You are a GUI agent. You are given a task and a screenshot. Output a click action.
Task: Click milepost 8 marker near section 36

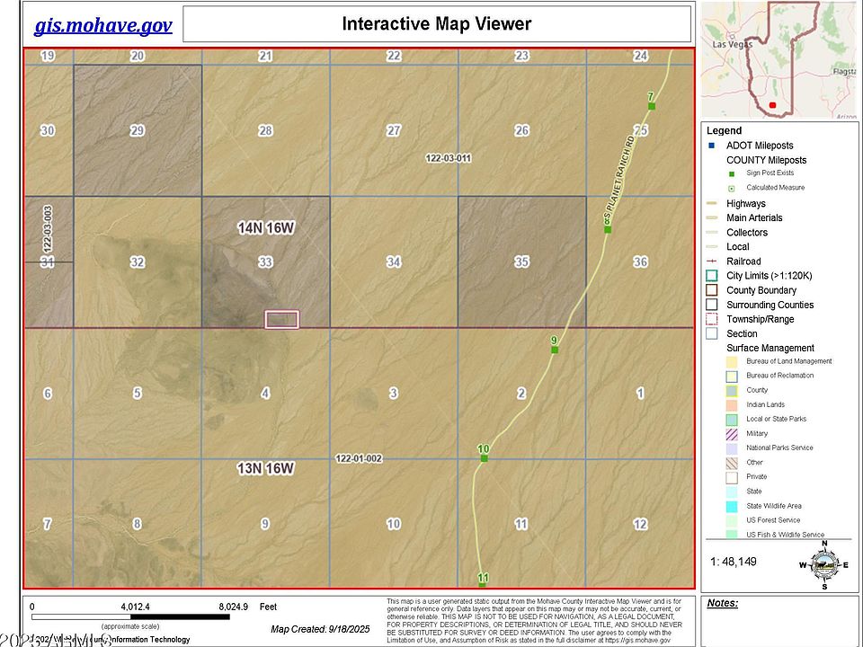click(x=608, y=229)
